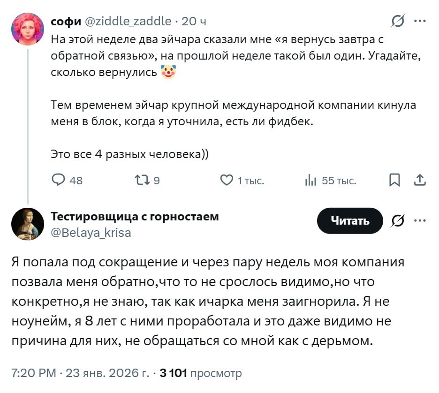Open more options on Тестировщица's reply

(420, 221)
